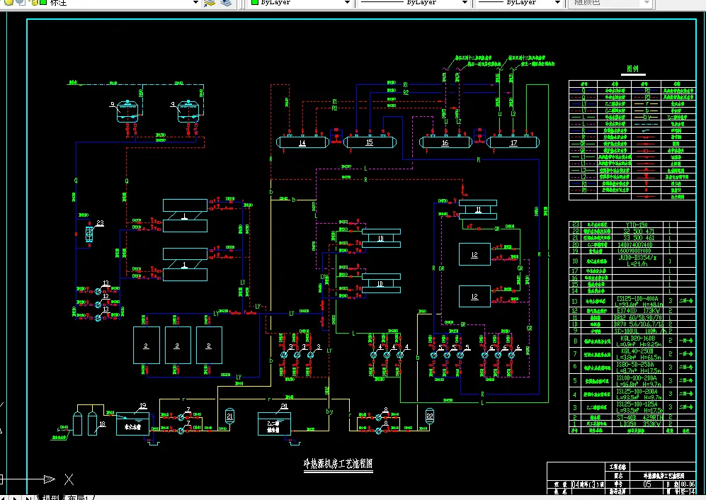
Task: Toggle the layer lock padlock icon
Action: click(34, 2)
